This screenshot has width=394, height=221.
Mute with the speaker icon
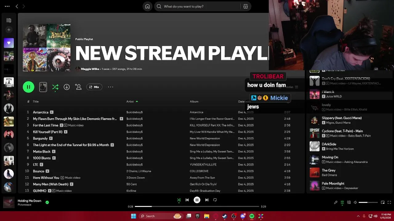pyautogui.click(x=355, y=203)
